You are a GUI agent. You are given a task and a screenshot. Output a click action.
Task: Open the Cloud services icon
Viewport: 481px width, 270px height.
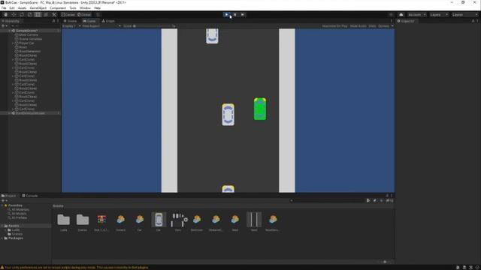pyautogui.click(x=401, y=14)
